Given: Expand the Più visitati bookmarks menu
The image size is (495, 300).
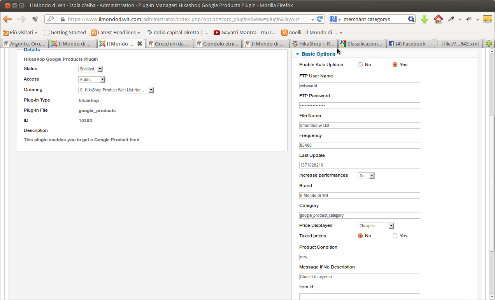Looking at the screenshot, I should (36, 33).
